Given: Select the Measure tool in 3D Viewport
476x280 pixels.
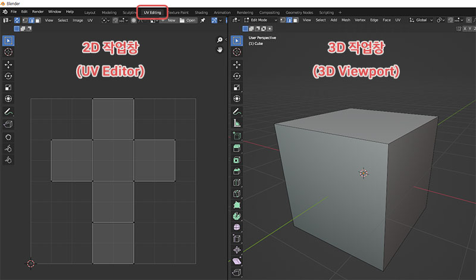Looking at the screenshot, I should point(237,123).
